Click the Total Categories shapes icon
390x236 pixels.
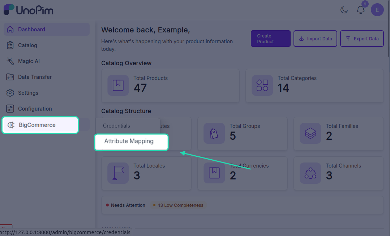pos(262,85)
